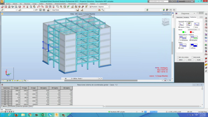Open the Resultados menu
This screenshot has width=208, height=117.
(x=49, y=4)
